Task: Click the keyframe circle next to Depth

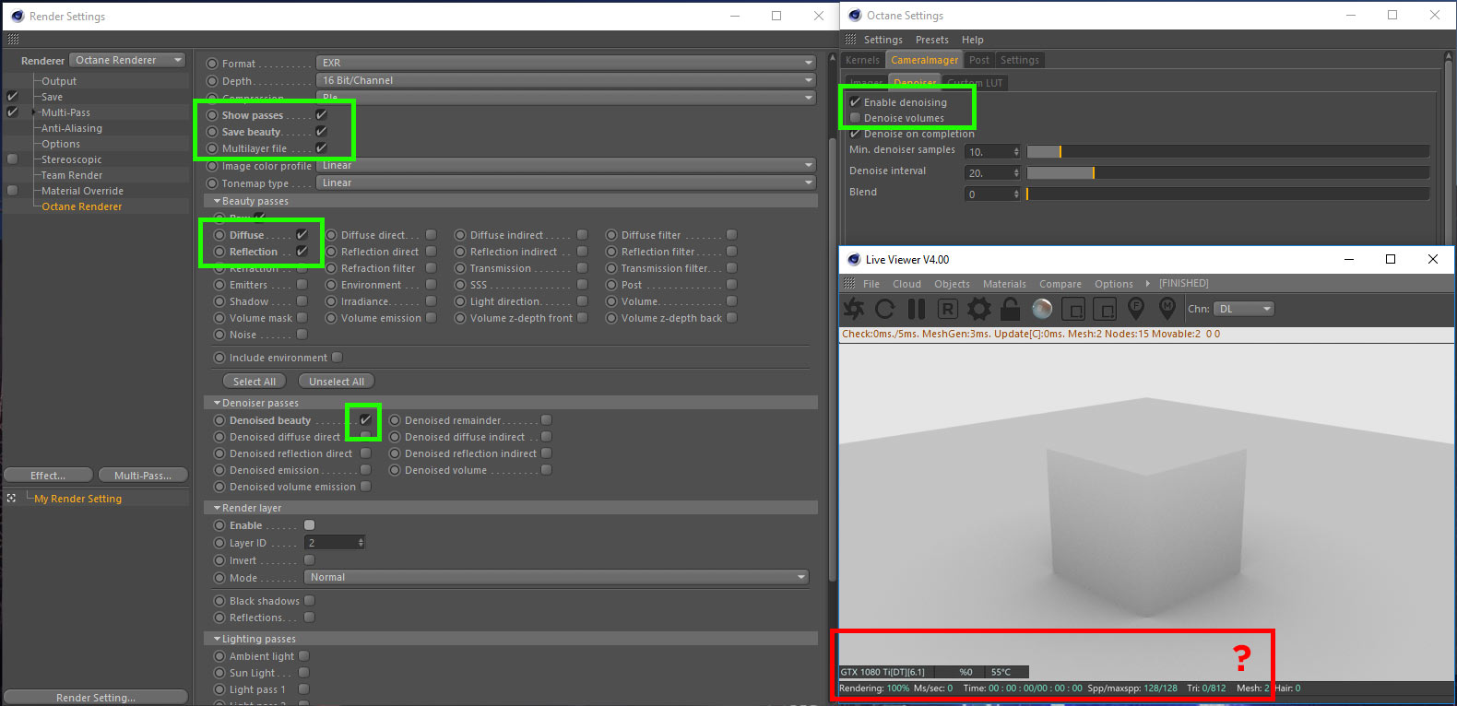Action: click(x=212, y=80)
